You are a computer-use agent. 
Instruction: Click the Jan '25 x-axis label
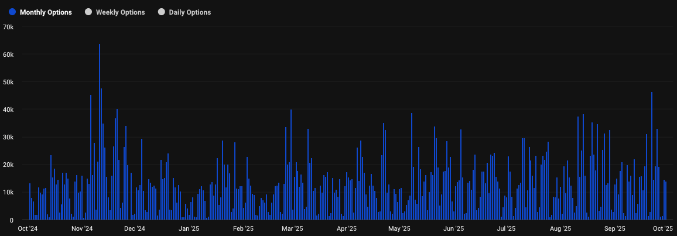point(189,228)
